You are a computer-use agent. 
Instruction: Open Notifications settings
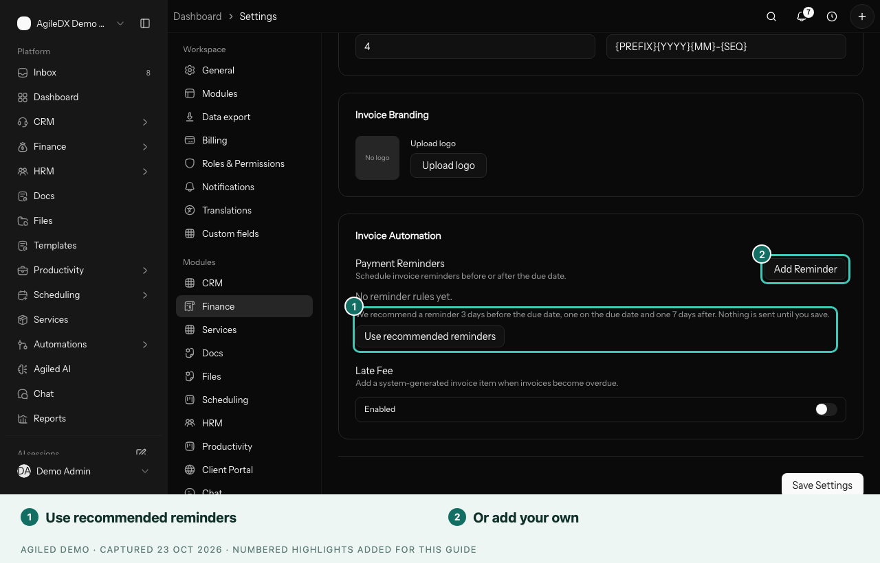(244, 187)
